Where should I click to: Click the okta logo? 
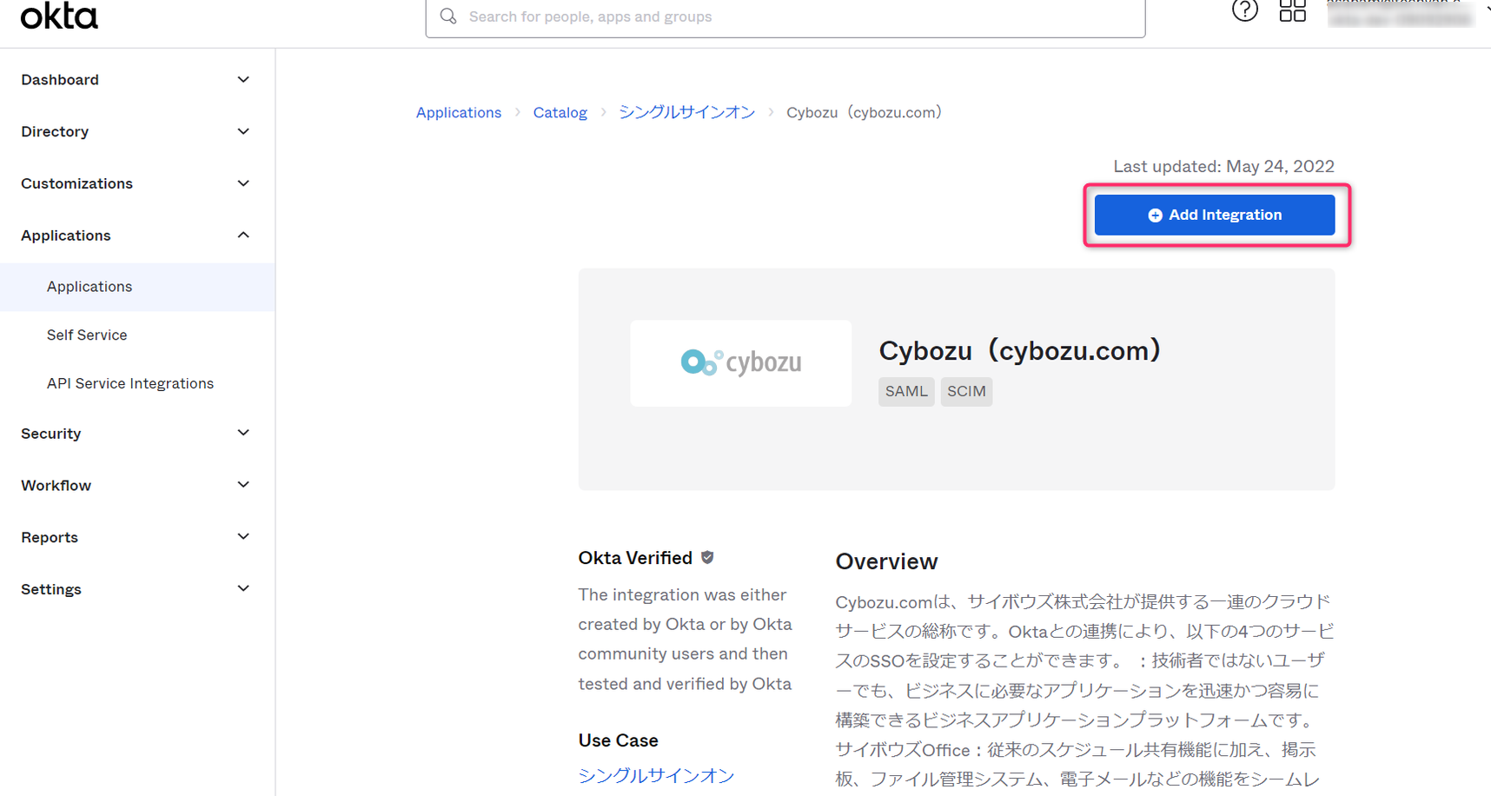pyautogui.click(x=58, y=15)
